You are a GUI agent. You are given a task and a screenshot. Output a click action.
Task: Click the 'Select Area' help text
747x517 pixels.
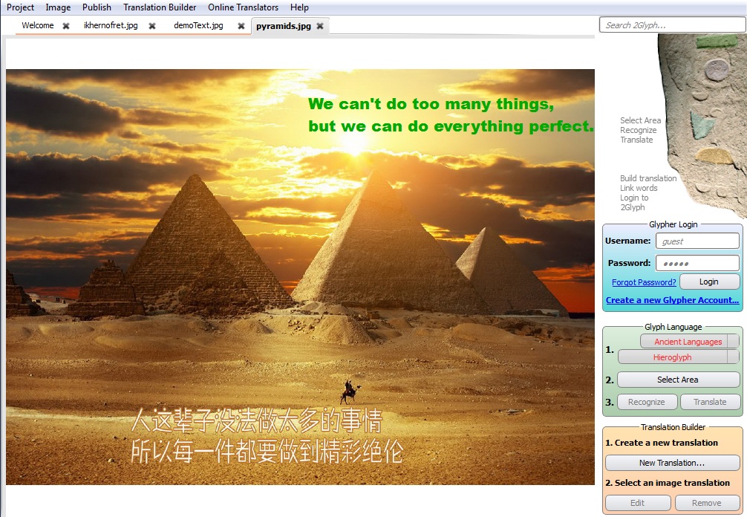(640, 120)
